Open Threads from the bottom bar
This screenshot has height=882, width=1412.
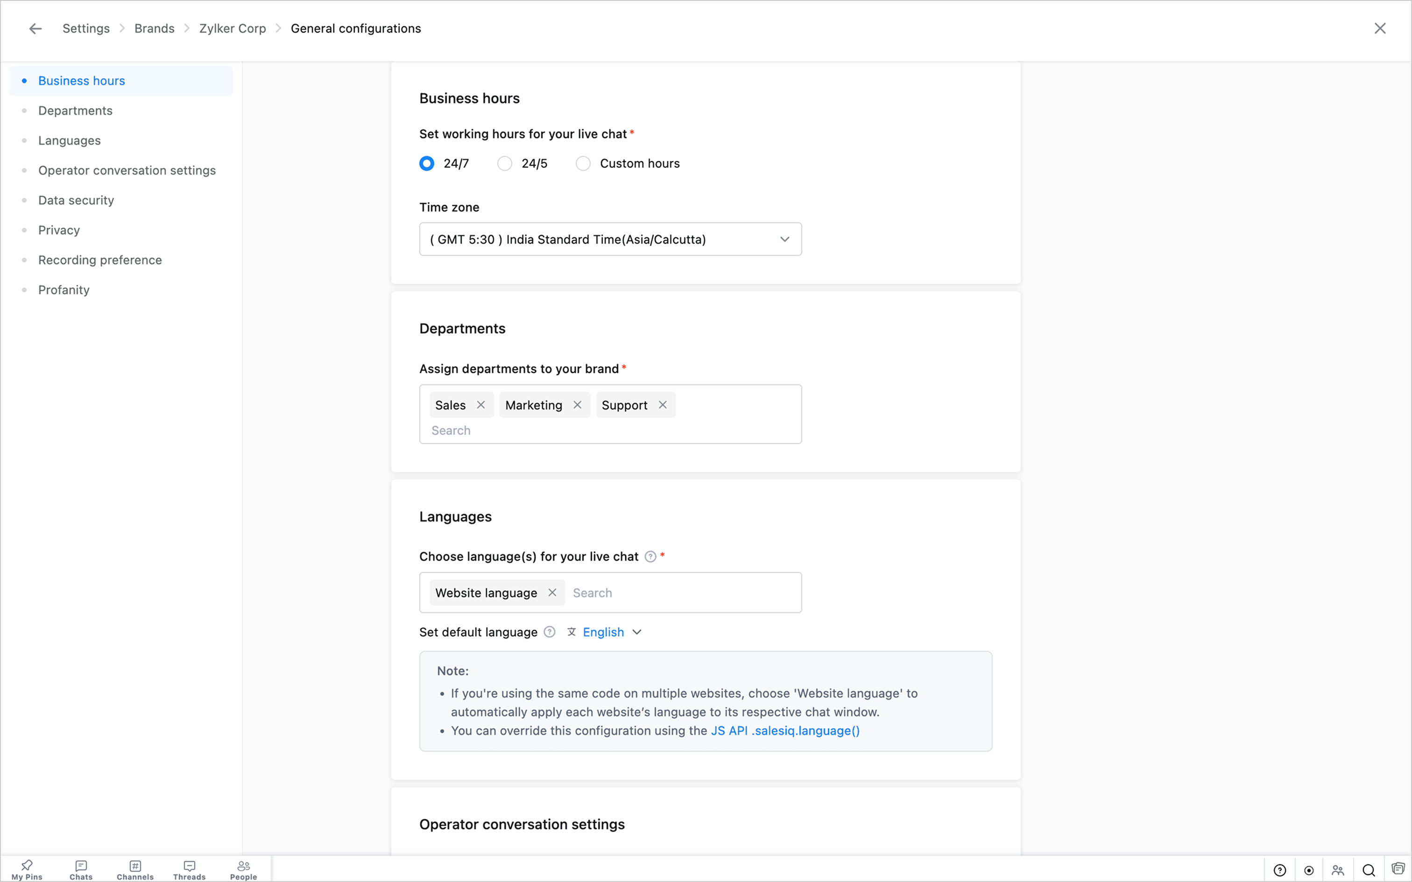pyautogui.click(x=190, y=869)
